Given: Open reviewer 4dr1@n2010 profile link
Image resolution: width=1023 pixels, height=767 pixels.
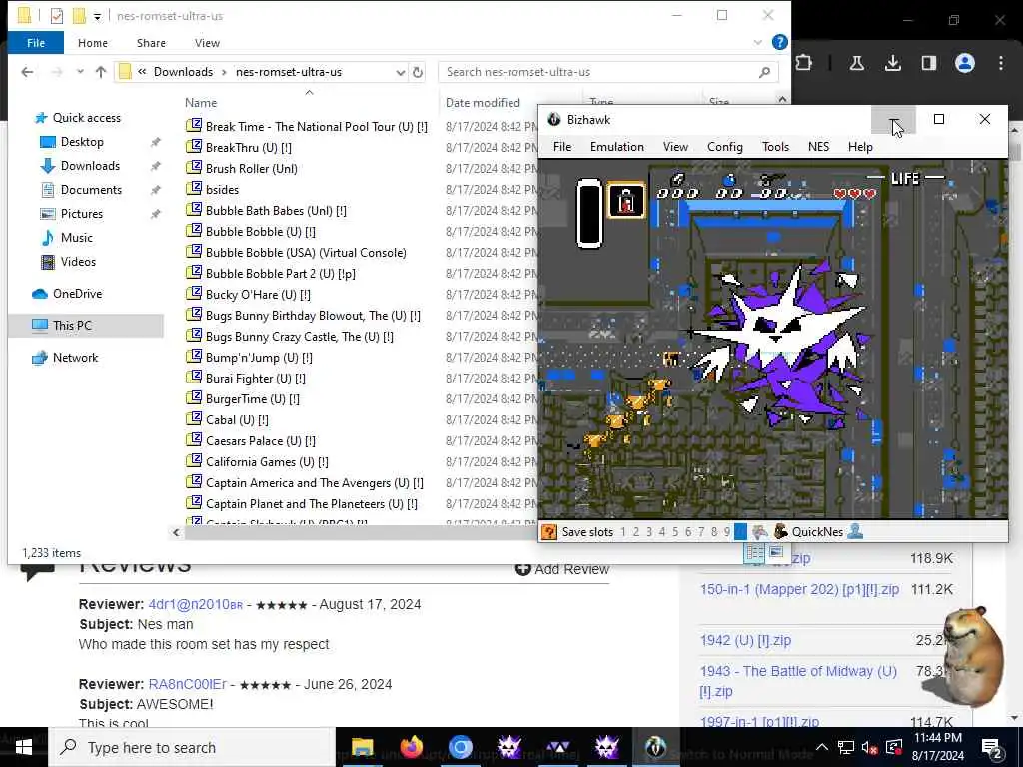Looking at the screenshot, I should 195,604.
